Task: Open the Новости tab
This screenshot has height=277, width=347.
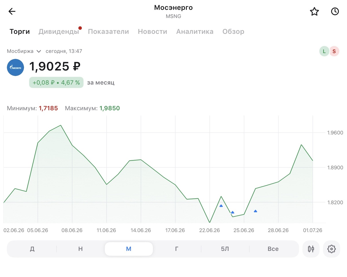Action: tap(152, 31)
